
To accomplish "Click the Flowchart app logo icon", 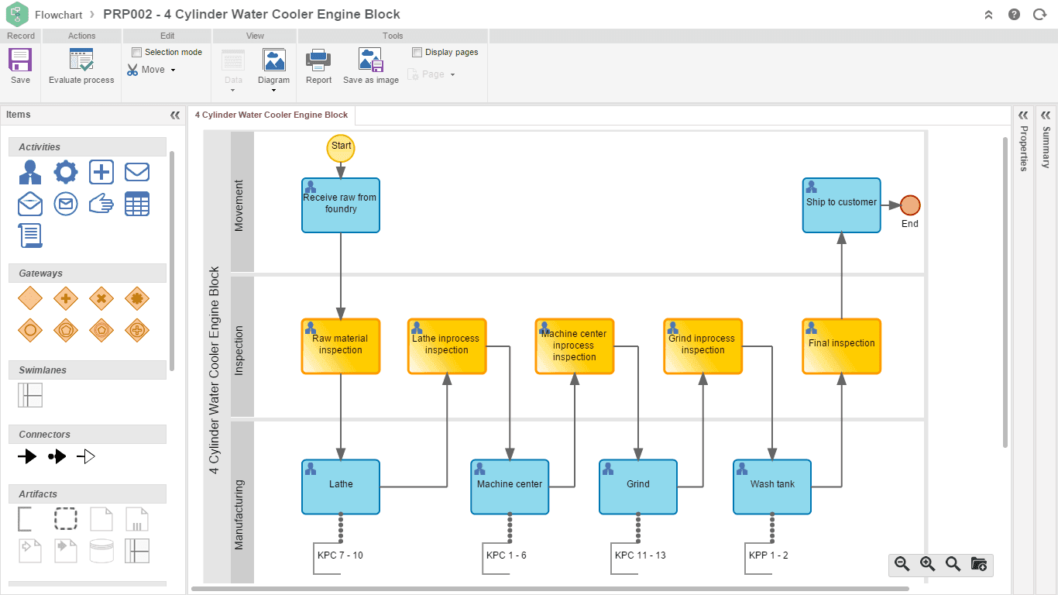I will (17, 14).
